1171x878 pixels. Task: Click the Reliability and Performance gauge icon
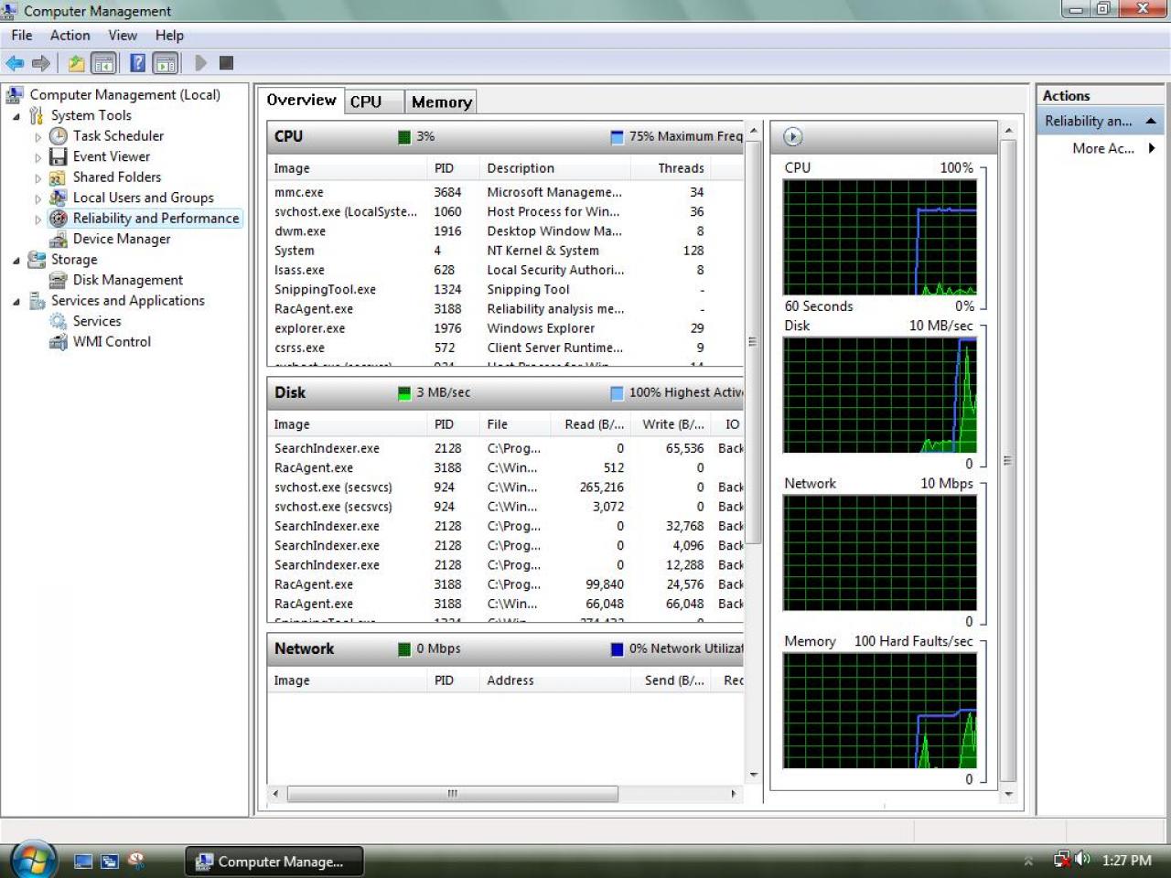pyautogui.click(x=59, y=219)
